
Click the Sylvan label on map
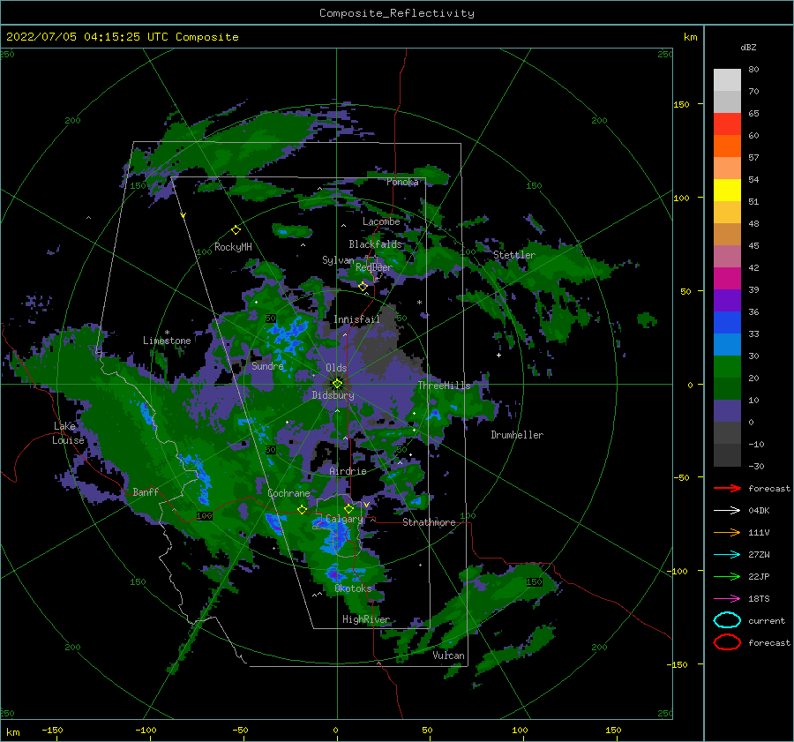[x=338, y=260]
